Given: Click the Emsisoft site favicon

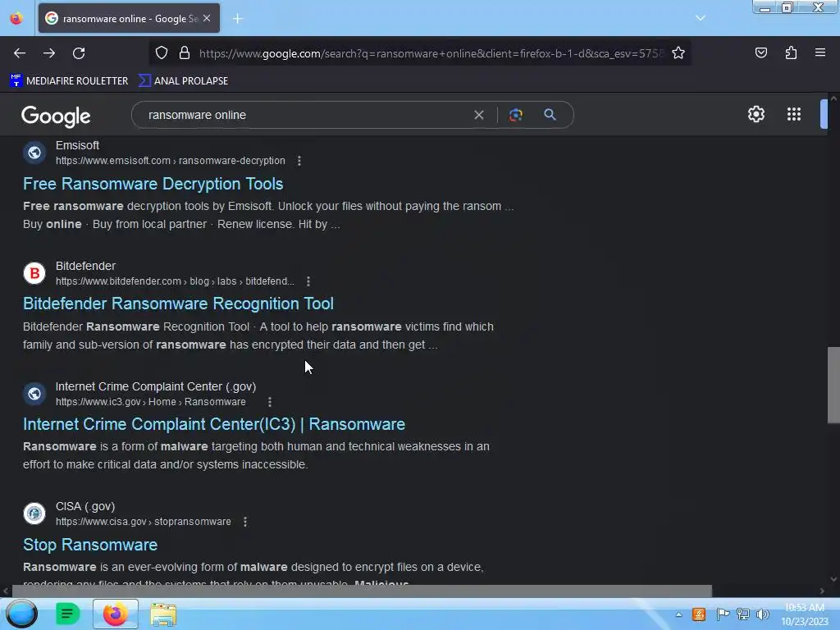Looking at the screenshot, I should 34,153.
